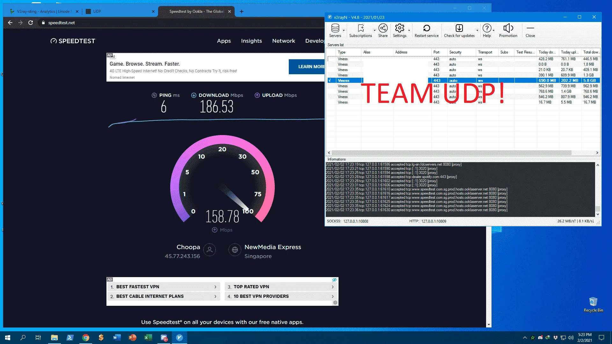Viewport: 612px width, 344px height.
Task: Click Restart service in v2rayN
Action: 426,31
